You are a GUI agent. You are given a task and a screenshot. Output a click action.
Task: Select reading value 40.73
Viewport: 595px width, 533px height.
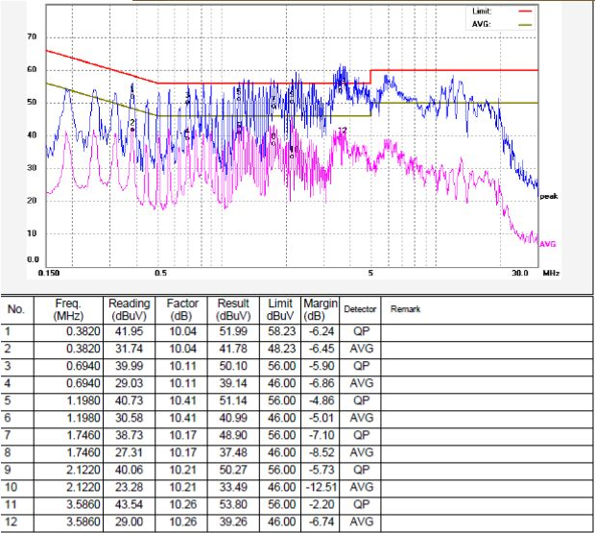[x=129, y=400]
